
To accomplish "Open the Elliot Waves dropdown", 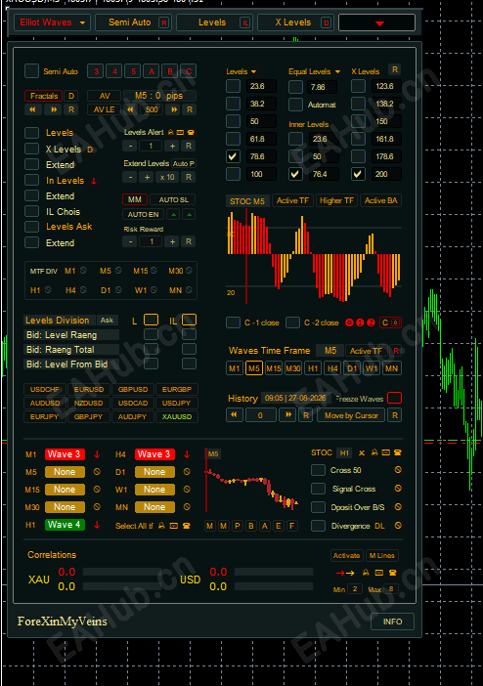I will 52,22.
